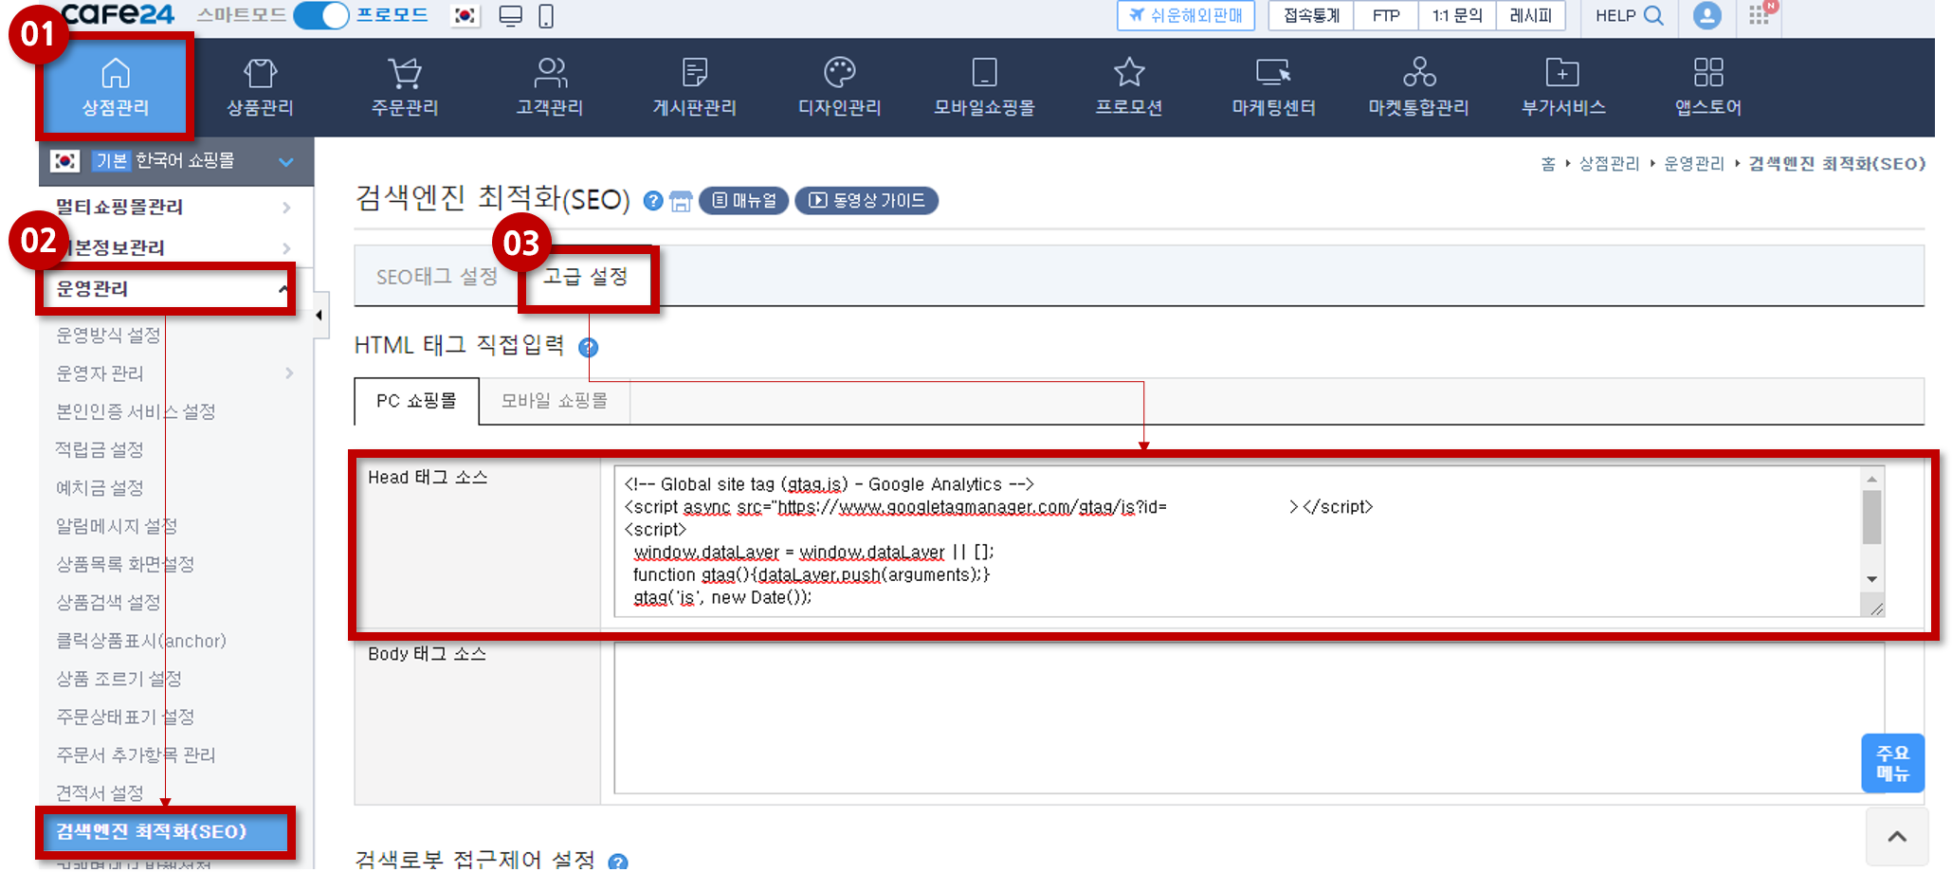Expand 운영자 관리 submenu arrow
Image resolution: width=1952 pixels, height=872 pixels.
click(x=289, y=373)
